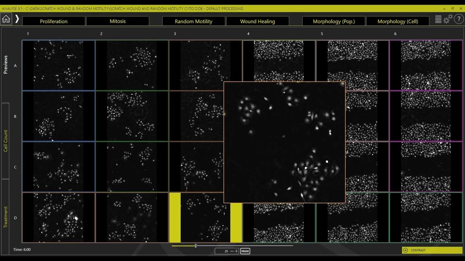Switch to the Mitosis tab
465x261 pixels.
tap(117, 21)
